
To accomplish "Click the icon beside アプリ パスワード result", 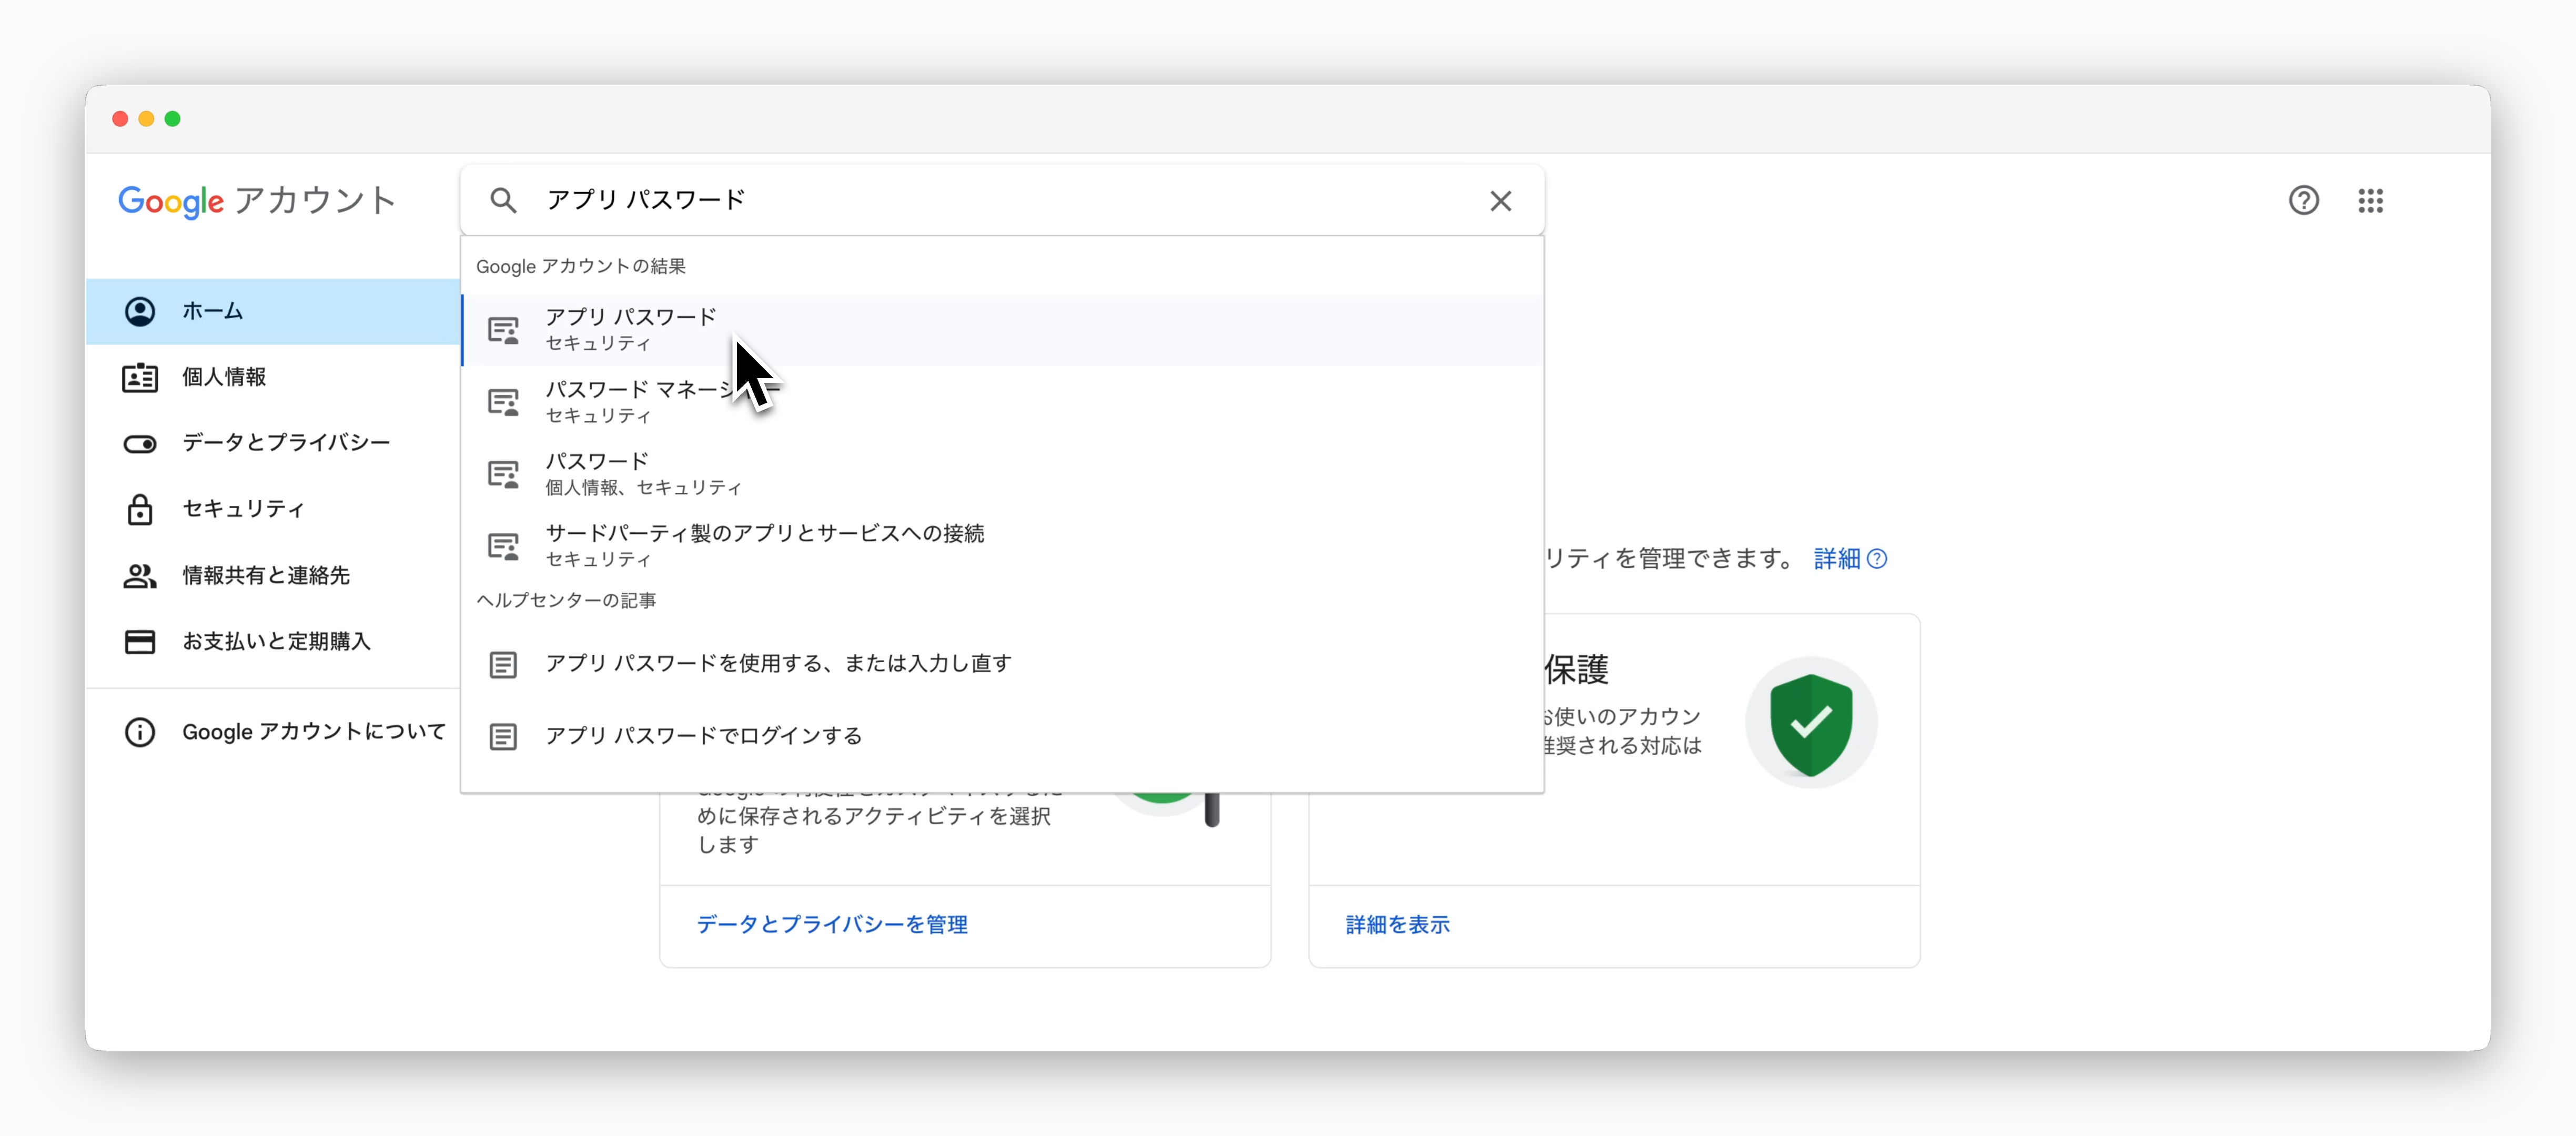I will pos(503,330).
